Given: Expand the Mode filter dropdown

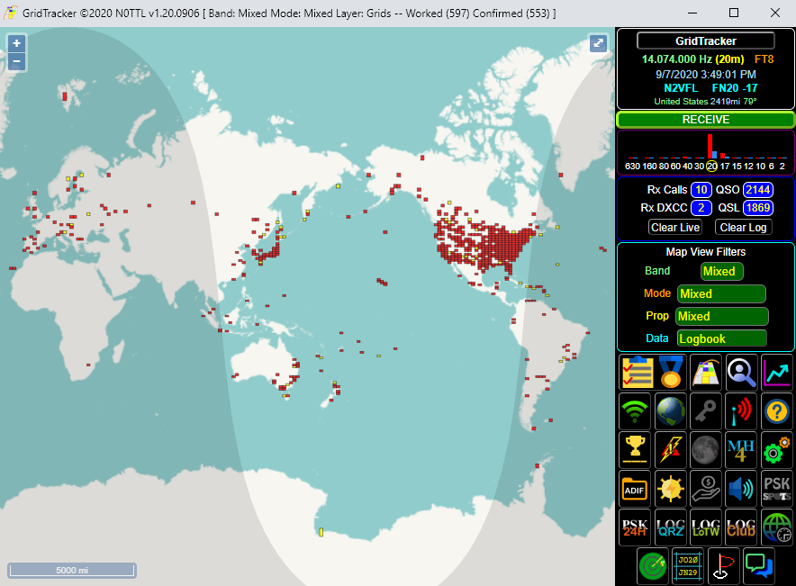Looking at the screenshot, I should click(x=721, y=293).
